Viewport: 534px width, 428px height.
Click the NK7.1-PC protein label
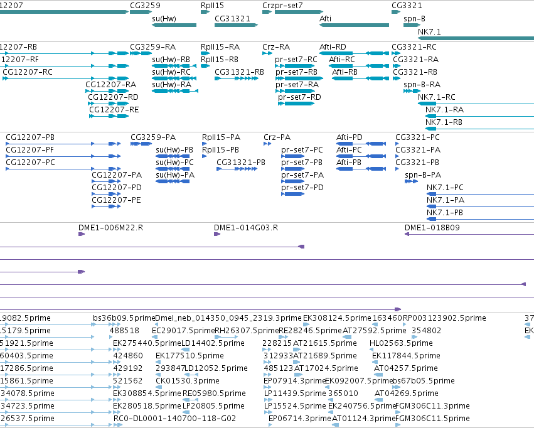point(445,188)
